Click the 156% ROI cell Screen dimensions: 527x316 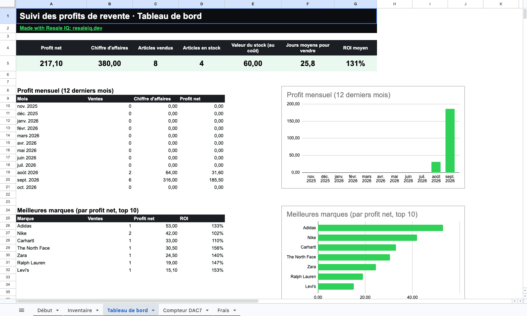click(202, 248)
